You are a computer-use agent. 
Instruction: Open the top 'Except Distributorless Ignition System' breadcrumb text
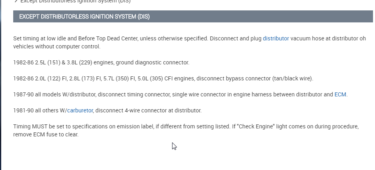click(75, 1)
